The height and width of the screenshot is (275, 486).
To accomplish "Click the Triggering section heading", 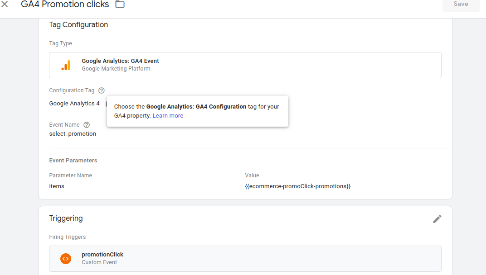I will 66,218.
